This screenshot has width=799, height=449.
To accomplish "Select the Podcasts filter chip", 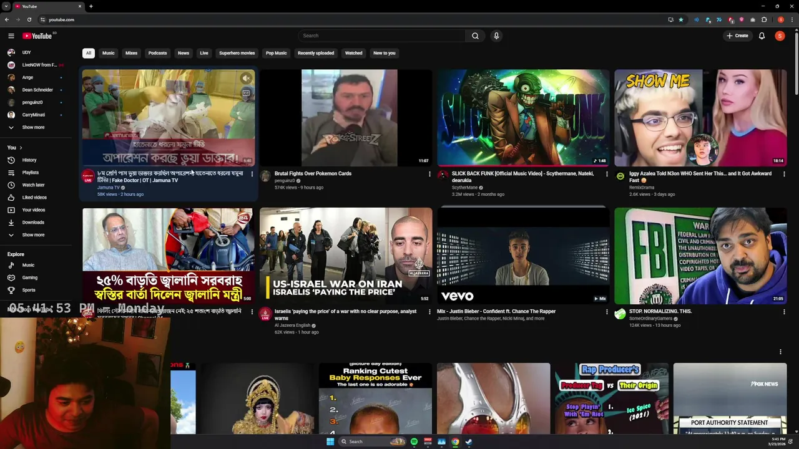I will tap(157, 53).
